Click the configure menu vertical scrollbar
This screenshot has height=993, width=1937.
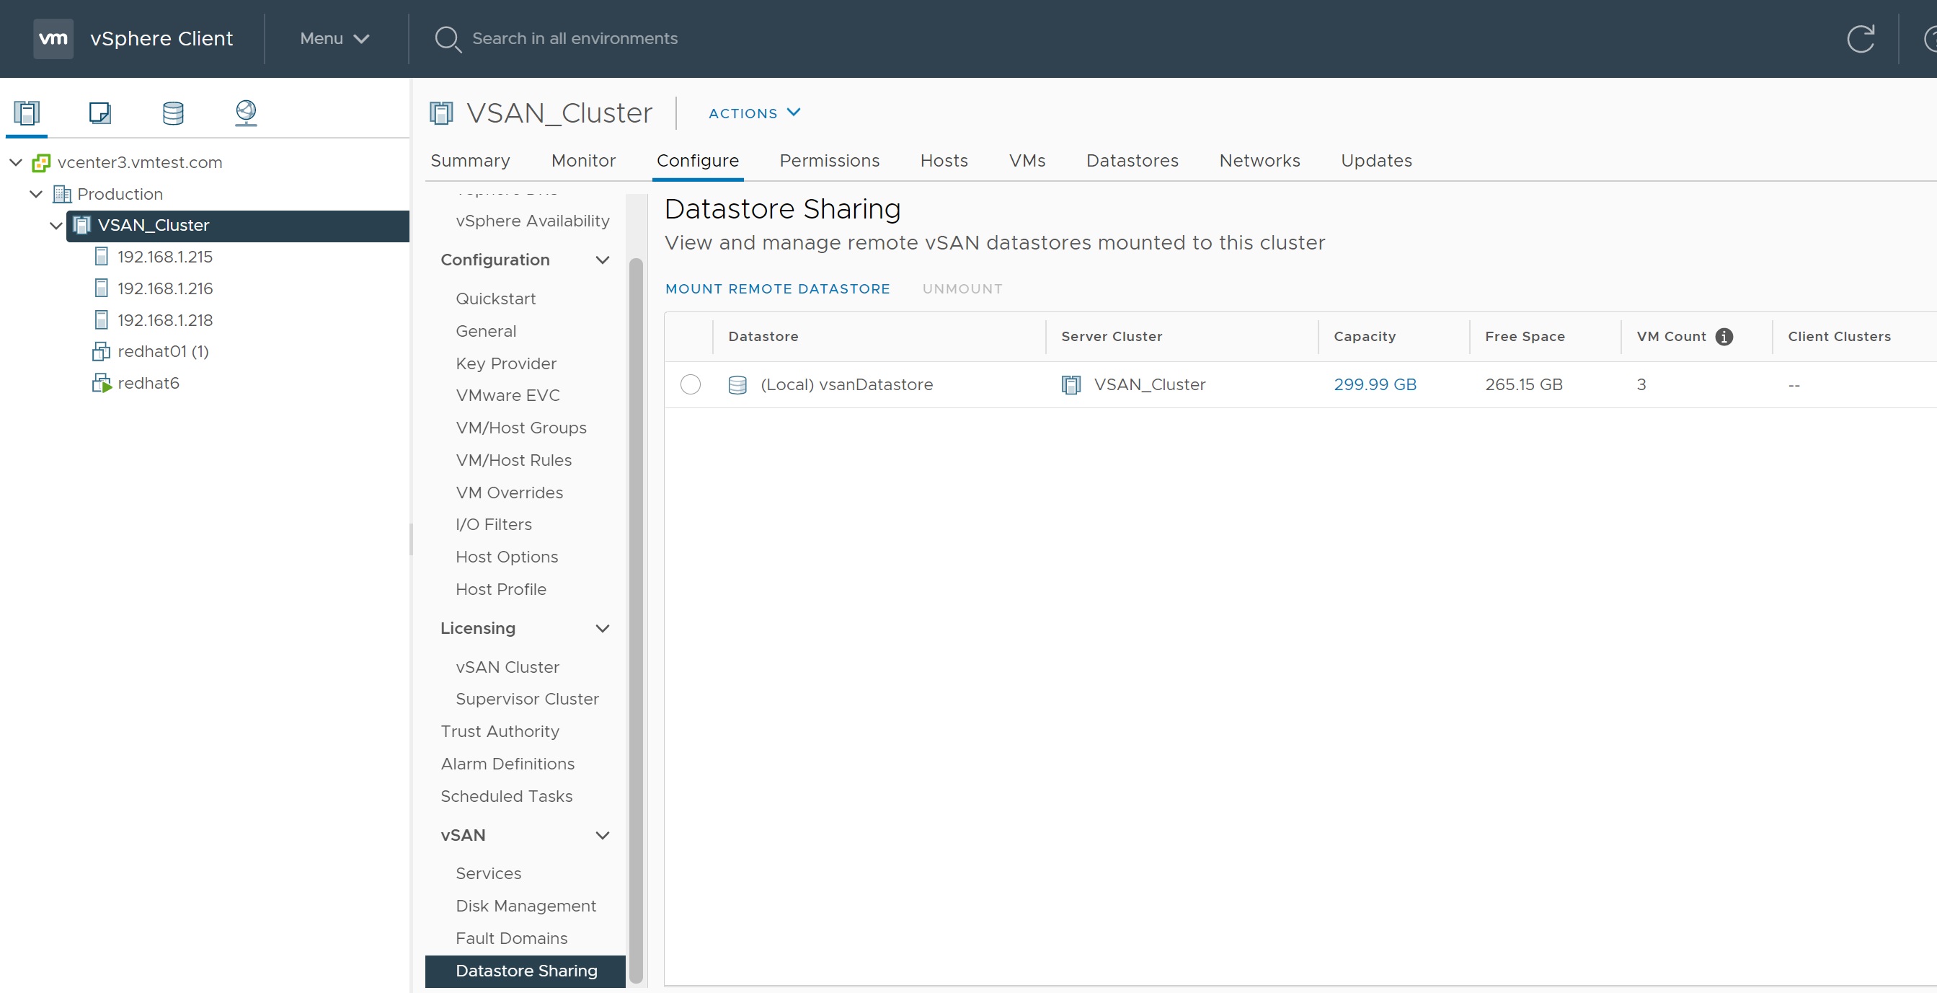coord(635,620)
